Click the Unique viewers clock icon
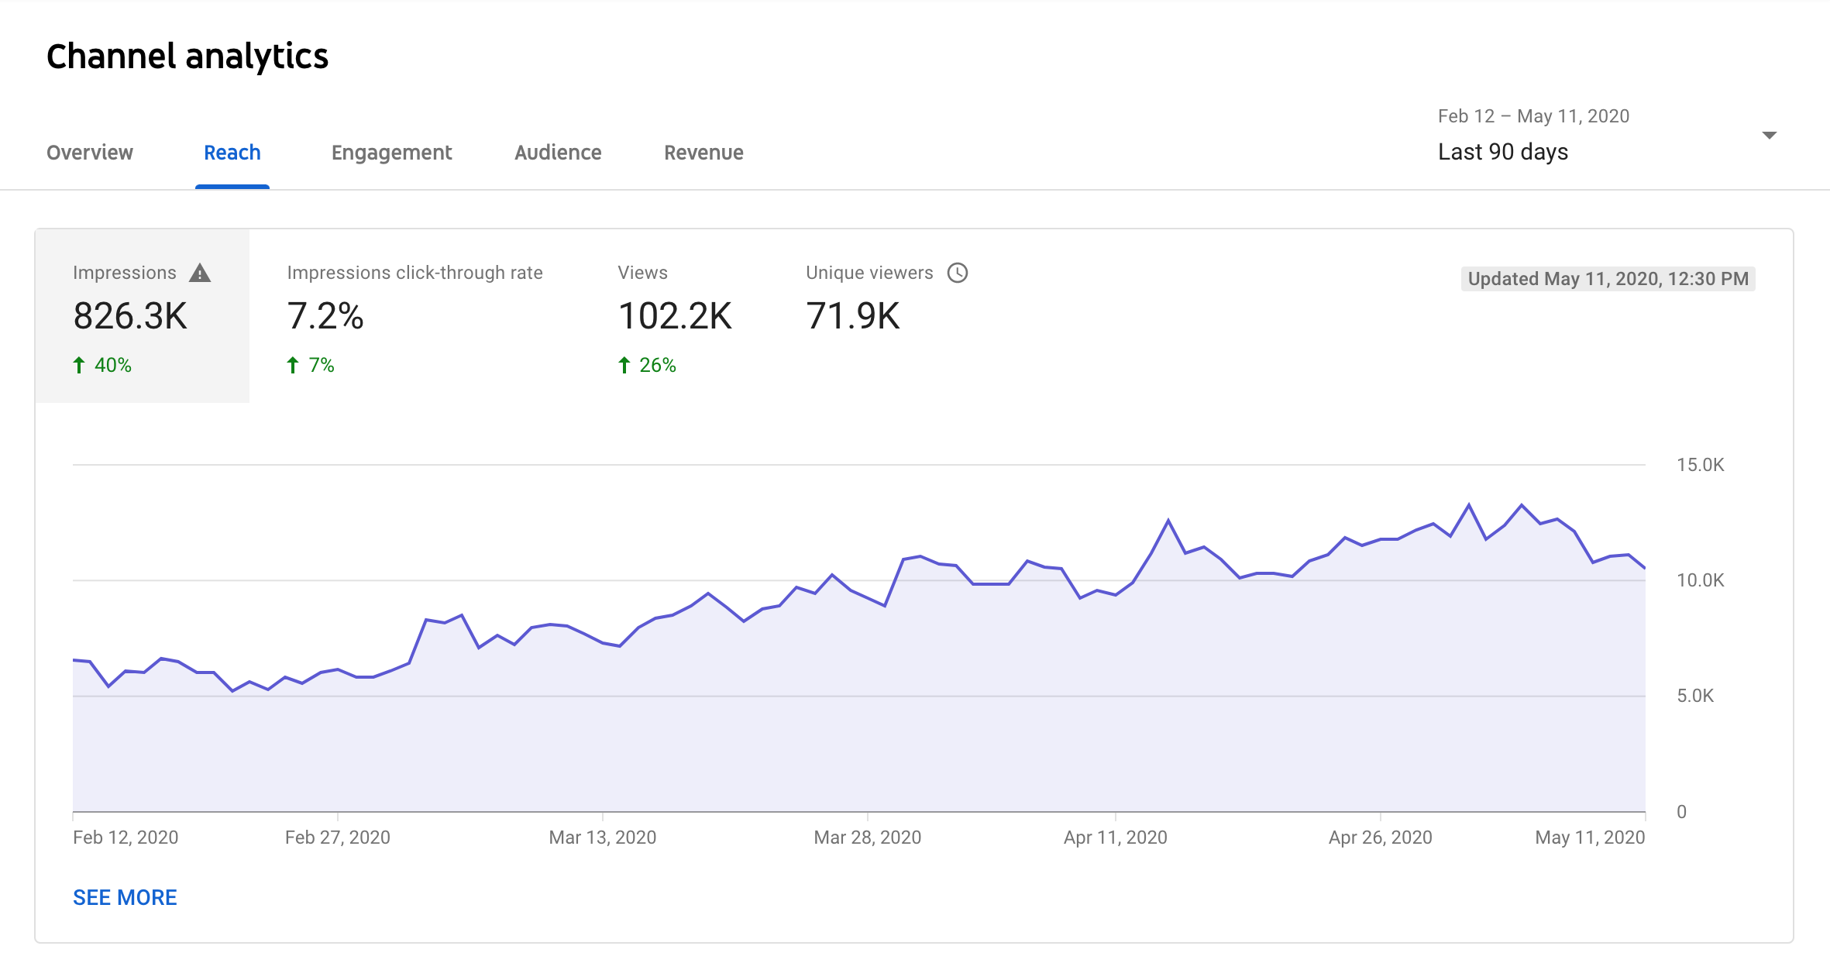 tap(958, 273)
